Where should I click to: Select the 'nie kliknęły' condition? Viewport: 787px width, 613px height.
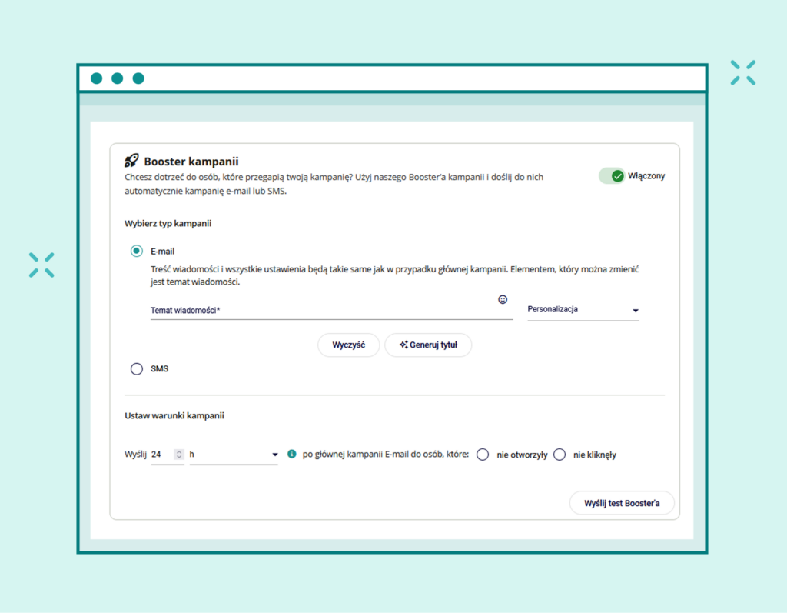pos(560,455)
